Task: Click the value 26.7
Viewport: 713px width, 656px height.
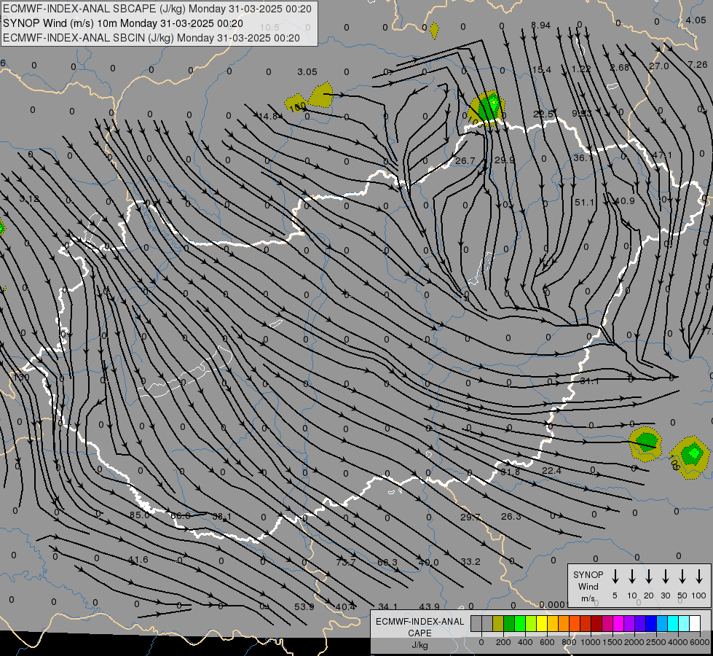Action: [x=465, y=160]
